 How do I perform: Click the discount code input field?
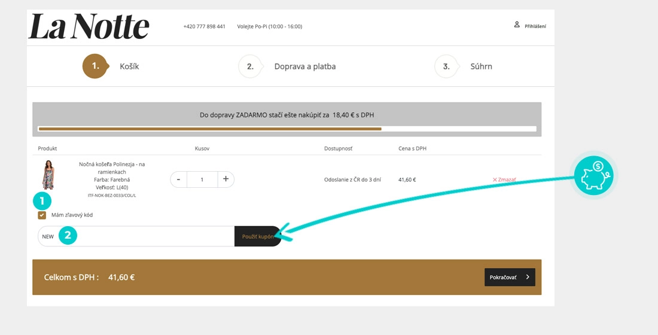(136, 236)
